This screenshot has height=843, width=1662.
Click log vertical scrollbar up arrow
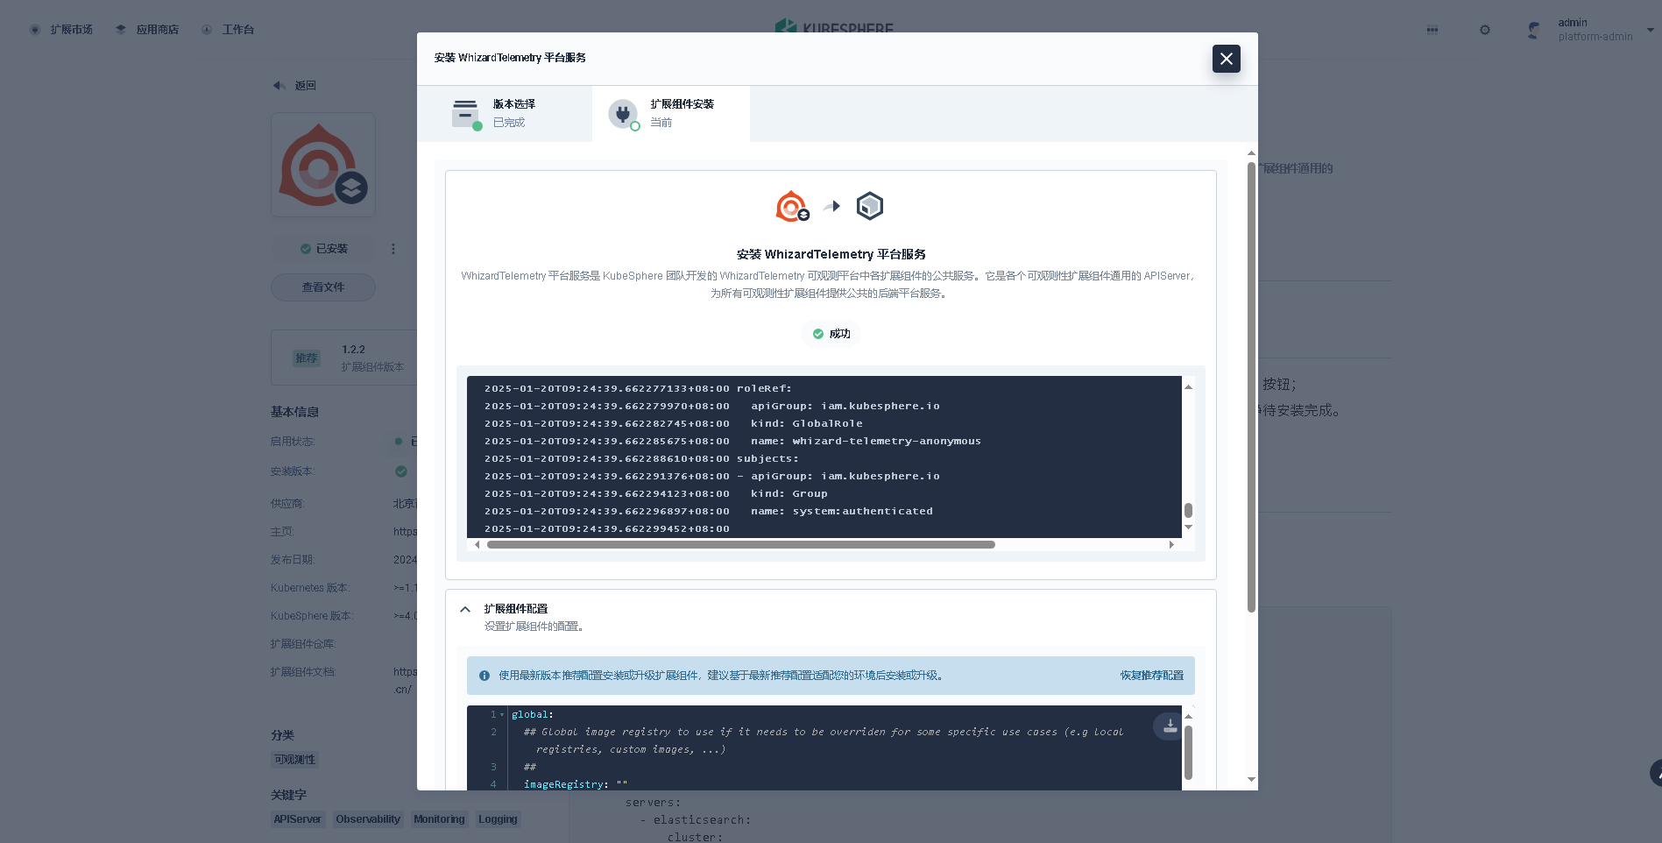click(x=1188, y=386)
